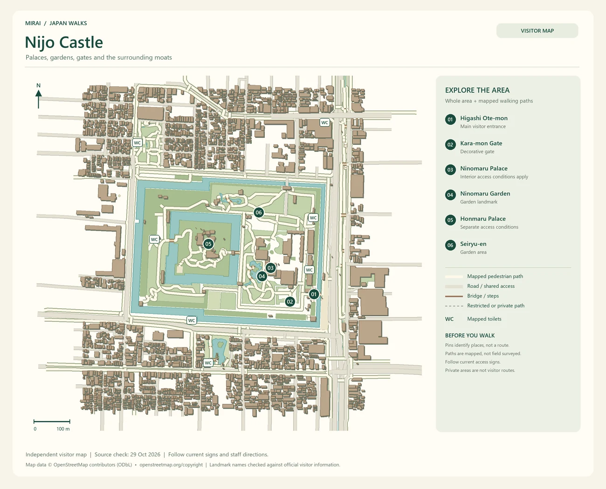606x489 pixels.
Task: Open map pin 03 for Ninomaru Palace
Action: 270,268
